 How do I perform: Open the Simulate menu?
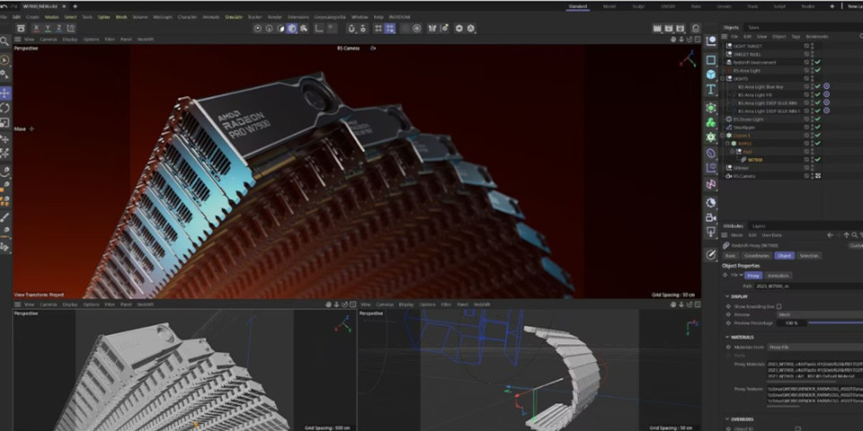pos(234,17)
